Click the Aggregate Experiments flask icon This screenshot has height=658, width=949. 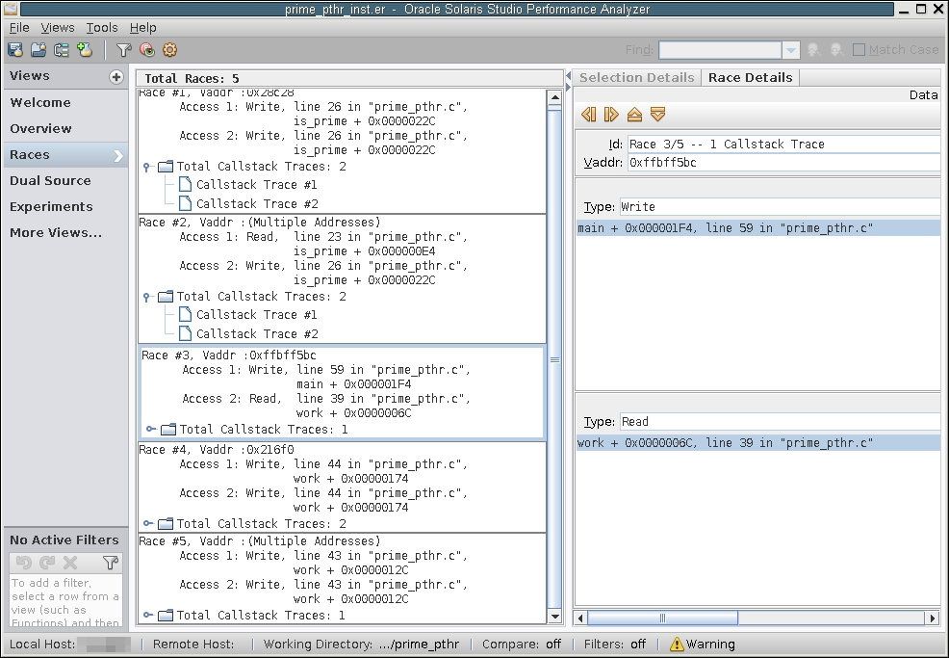tap(85, 50)
